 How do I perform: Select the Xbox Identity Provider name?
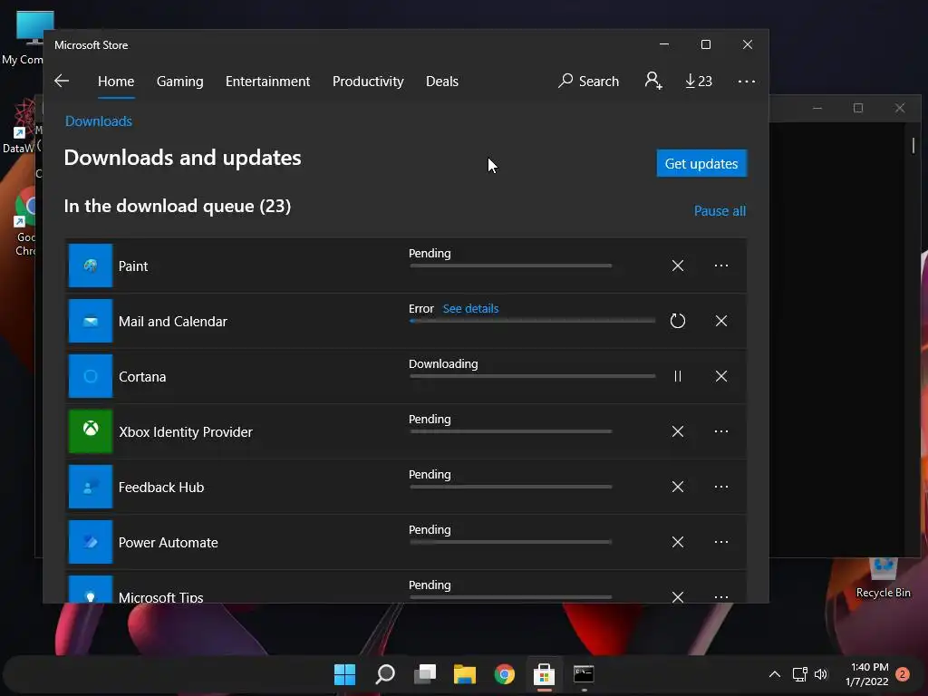(x=185, y=432)
